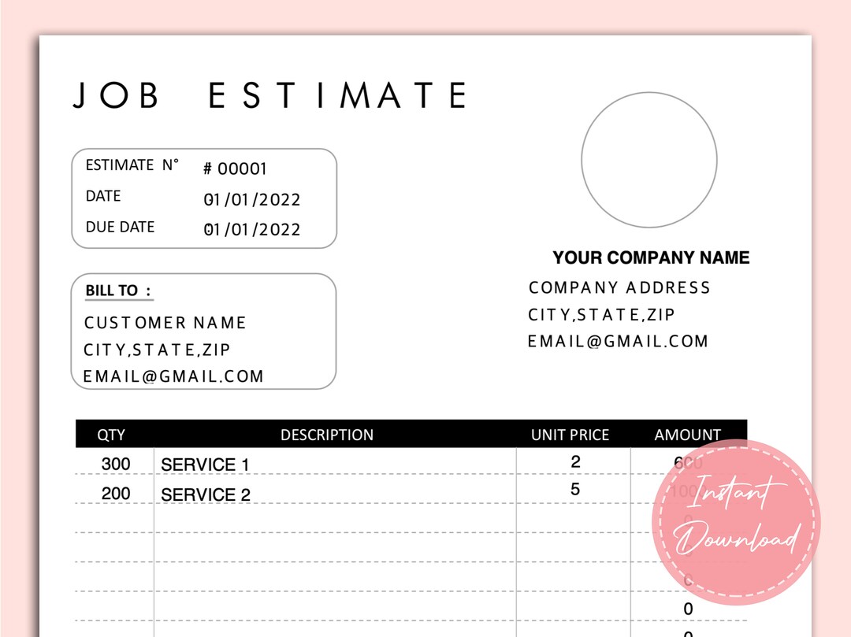This screenshot has width=851, height=637.
Task: Click the circular company logo placeholder
Action: click(x=648, y=160)
